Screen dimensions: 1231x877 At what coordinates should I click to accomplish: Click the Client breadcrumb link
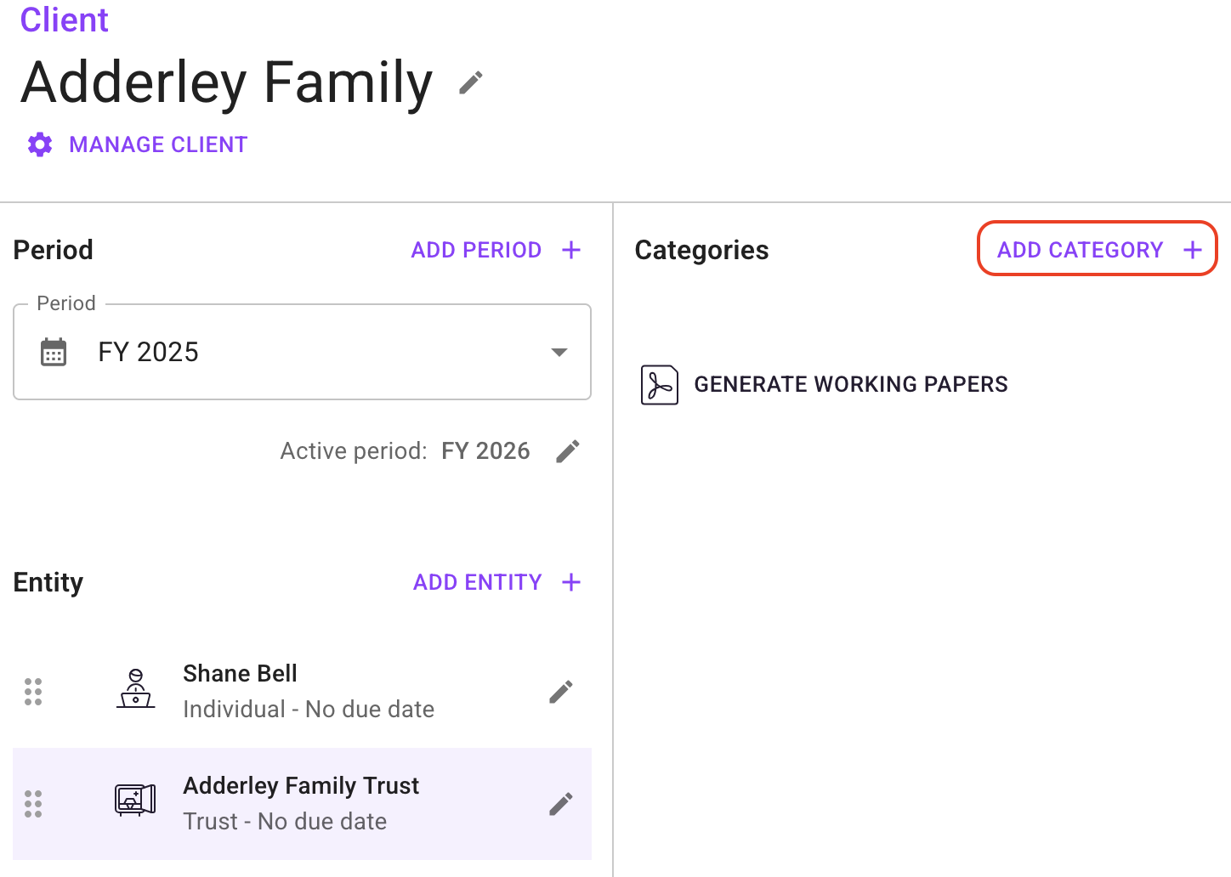tap(65, 20)
